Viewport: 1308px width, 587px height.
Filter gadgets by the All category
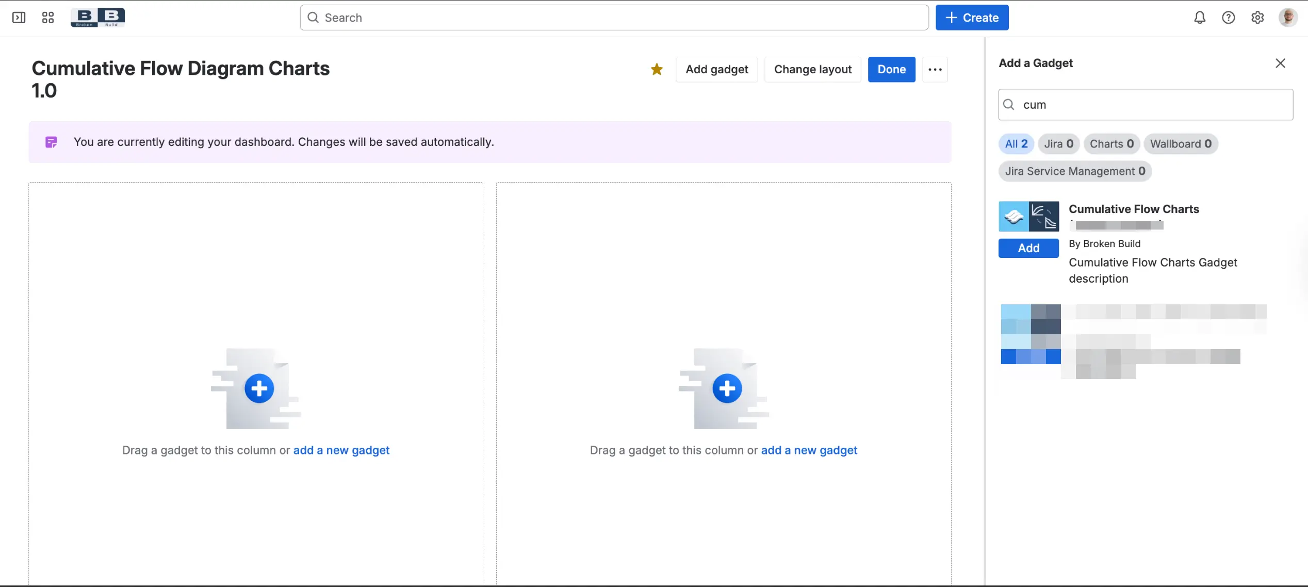[1016, 144]
